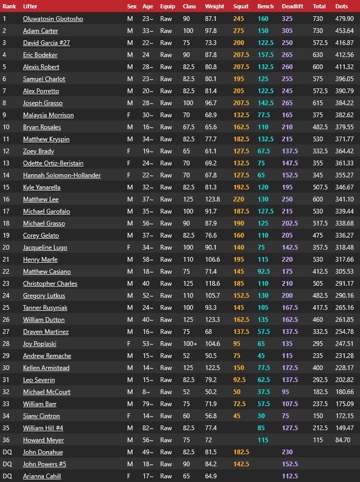Click the Joy Poplaski name link
Image resolution: width=360 pixels, height=482 pixels.
tap(40, 344)
